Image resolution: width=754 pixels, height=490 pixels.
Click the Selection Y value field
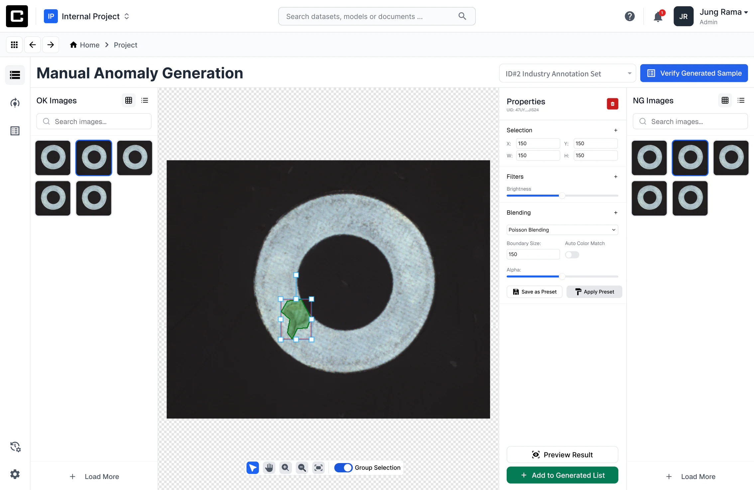click(x=595, y=143)
